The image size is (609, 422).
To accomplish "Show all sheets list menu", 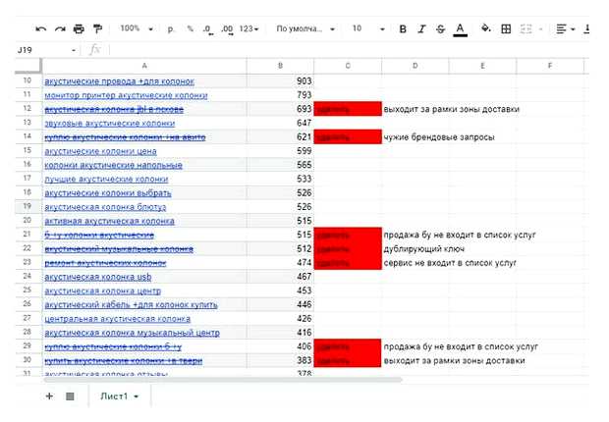I will tap(70, 396).
